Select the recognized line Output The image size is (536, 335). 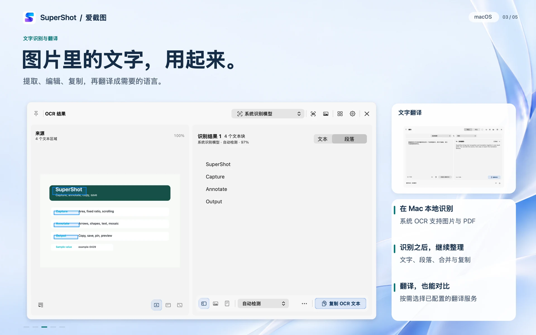click(214, 202)
